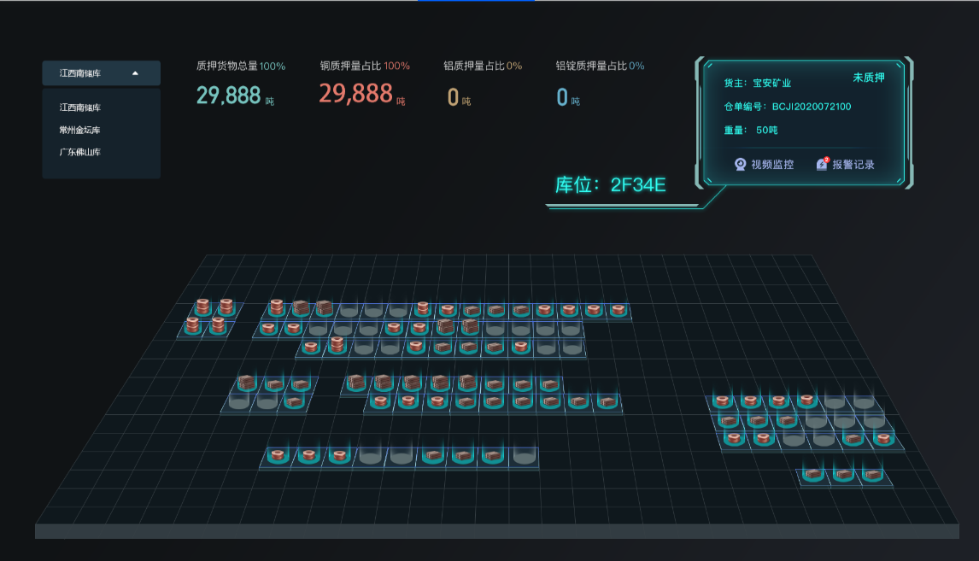This screenshot has width=979, height=561.
Task: Click the 视频监控 text link
Action: [x=772, y=165]
